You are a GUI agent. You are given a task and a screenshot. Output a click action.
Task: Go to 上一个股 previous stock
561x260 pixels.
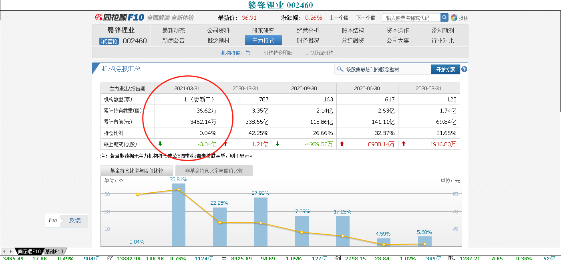(339, 18)
